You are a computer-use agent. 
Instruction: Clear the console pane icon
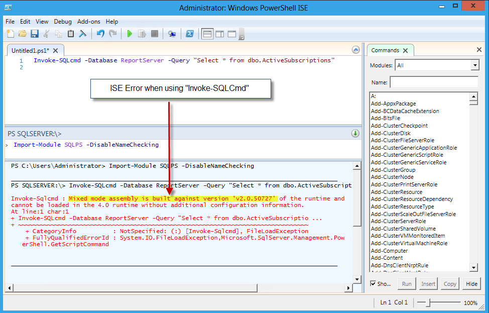click(x=83, y=34)
